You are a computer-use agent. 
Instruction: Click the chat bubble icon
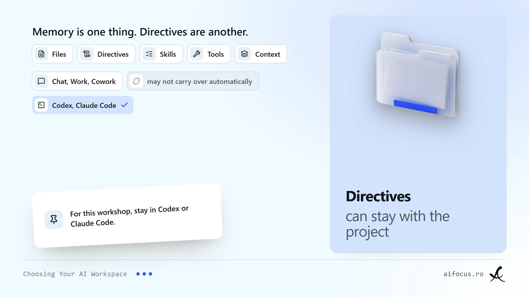click(41, 81)
